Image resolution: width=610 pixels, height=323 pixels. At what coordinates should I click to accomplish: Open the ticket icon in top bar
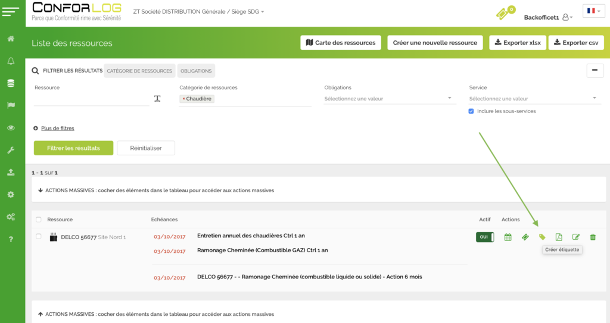[505, 13]
